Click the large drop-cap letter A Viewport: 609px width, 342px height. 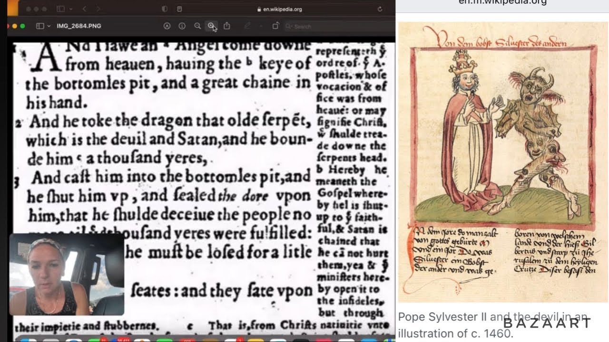pyautogui.click(x=46, y=58)
